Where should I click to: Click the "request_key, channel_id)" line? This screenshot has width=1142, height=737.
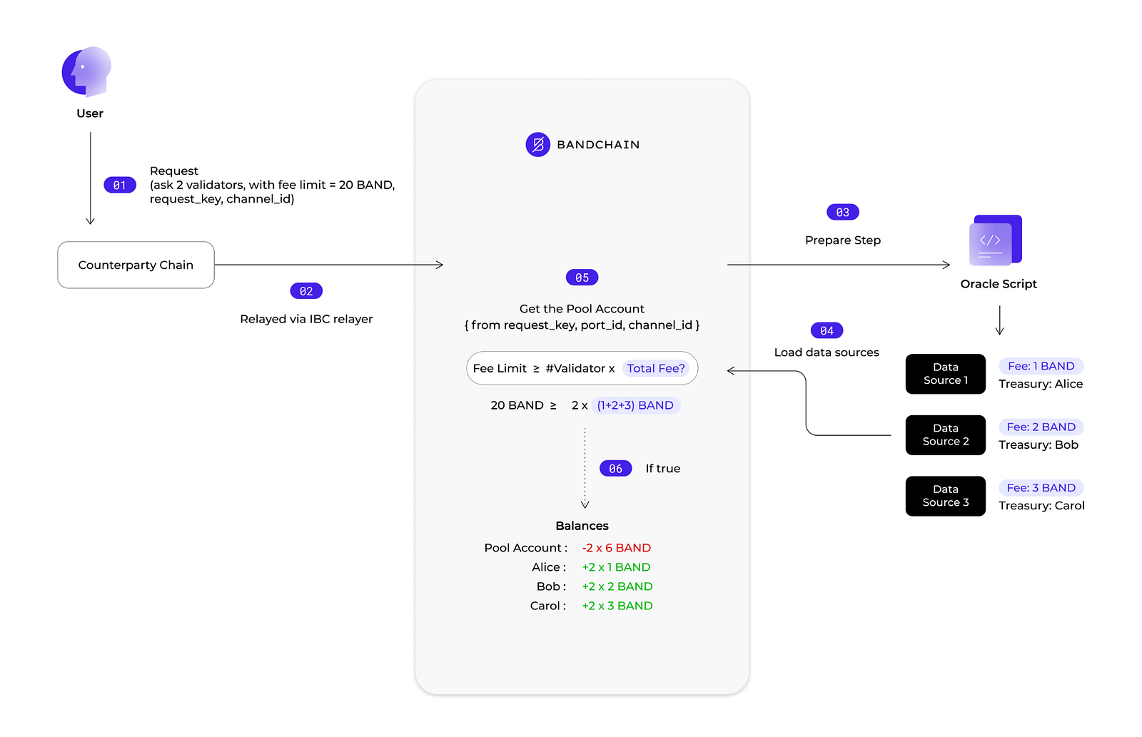(x=222, y=199)
